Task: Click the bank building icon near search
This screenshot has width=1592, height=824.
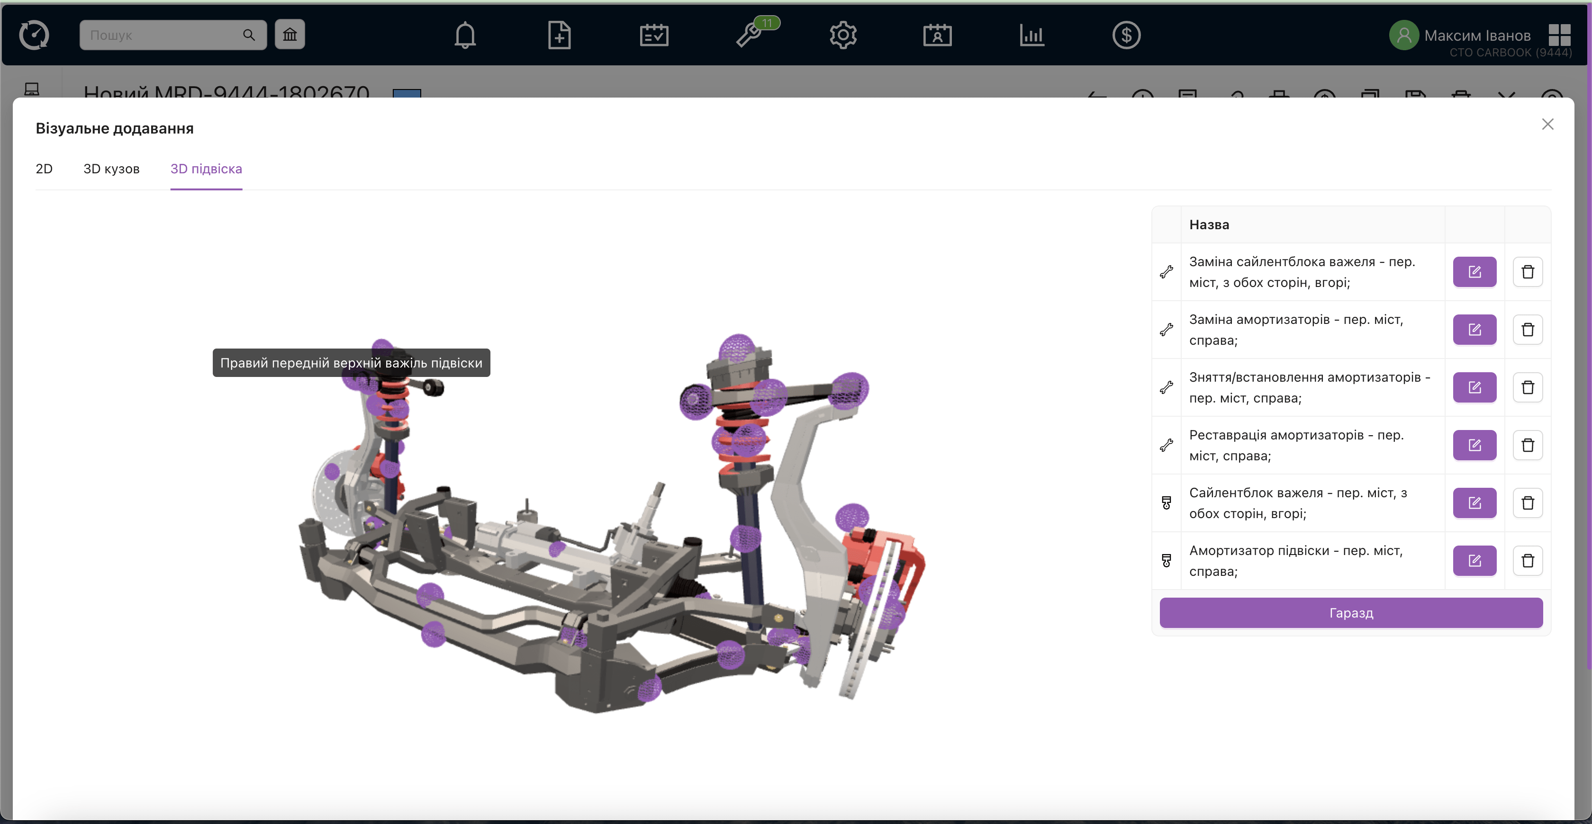Action: (x=290, y=35)
